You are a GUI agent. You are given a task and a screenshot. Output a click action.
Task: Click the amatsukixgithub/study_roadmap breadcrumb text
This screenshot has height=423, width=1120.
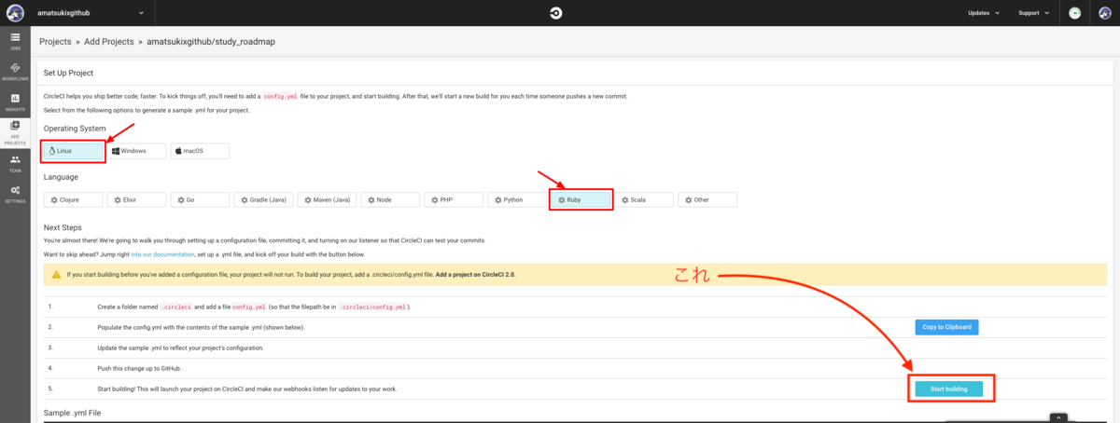pyautogui.click(x=211, y=42)
